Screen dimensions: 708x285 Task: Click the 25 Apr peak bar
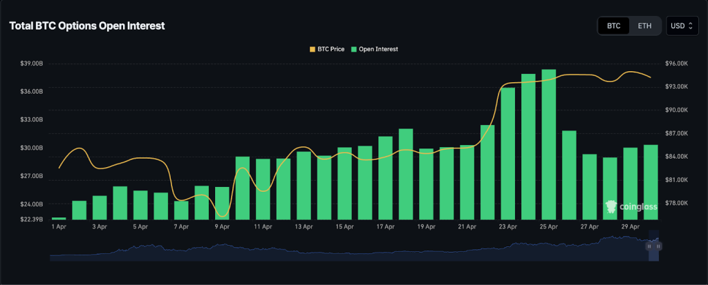click(549, 145)
